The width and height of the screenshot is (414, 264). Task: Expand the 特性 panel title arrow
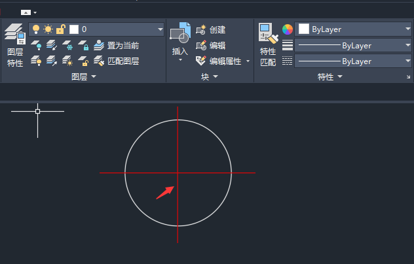[340, 76]
